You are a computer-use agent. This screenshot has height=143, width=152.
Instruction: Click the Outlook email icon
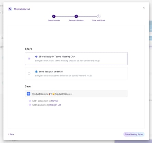click(36, 72)
